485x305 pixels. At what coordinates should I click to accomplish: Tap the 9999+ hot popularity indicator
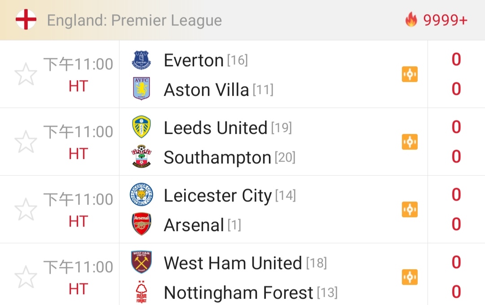pyautogui.click(x=436, y=20)
